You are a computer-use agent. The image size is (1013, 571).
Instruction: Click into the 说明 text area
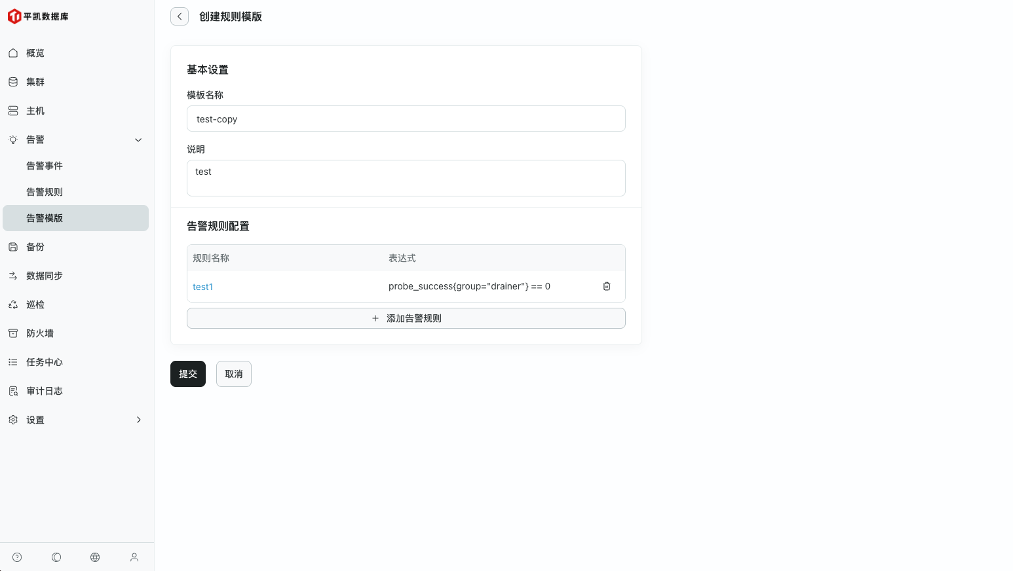point(406,178)
